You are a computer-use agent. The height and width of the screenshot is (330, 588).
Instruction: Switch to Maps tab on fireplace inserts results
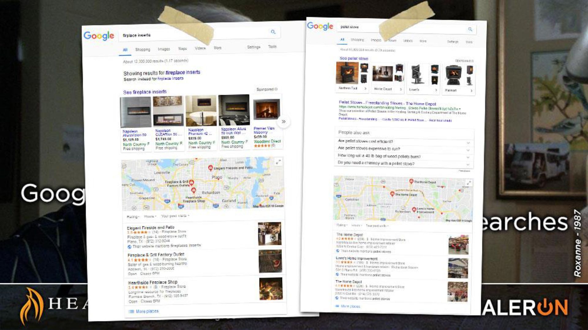[183, 49]
